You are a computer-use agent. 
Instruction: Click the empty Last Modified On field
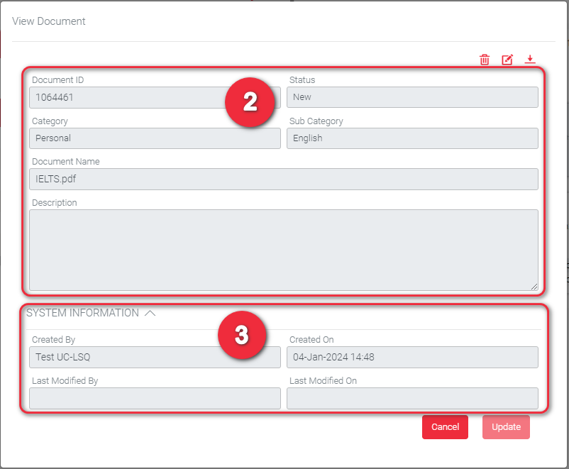[x=411, y=398]
